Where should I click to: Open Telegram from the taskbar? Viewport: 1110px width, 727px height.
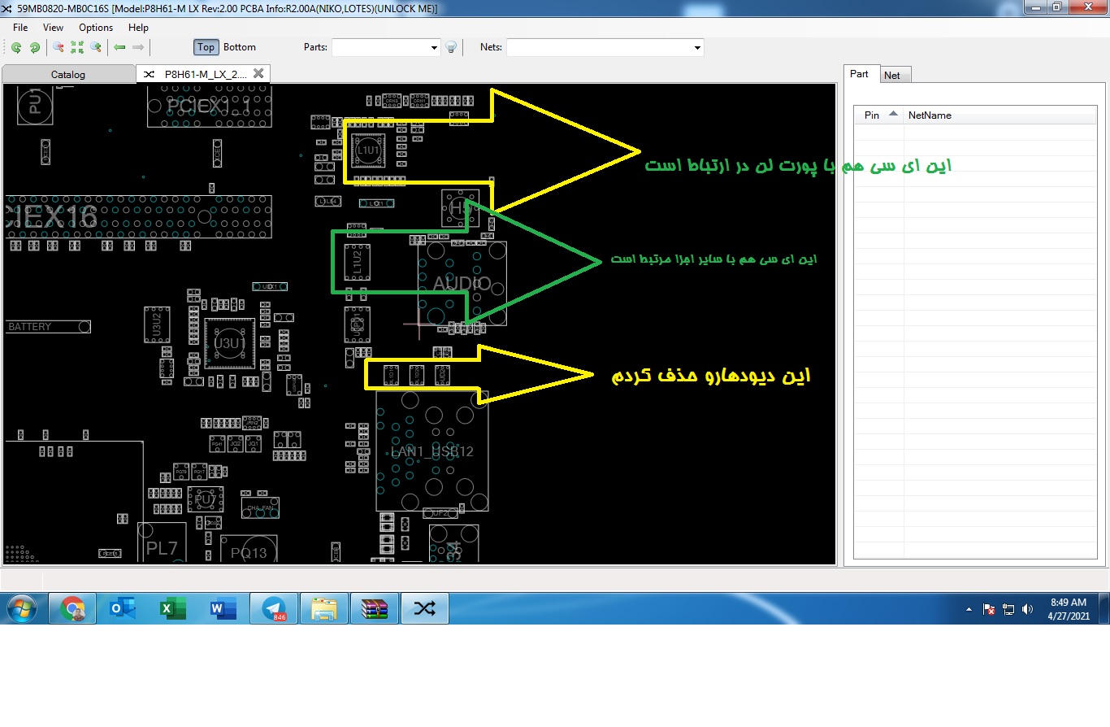pos(274,608)
